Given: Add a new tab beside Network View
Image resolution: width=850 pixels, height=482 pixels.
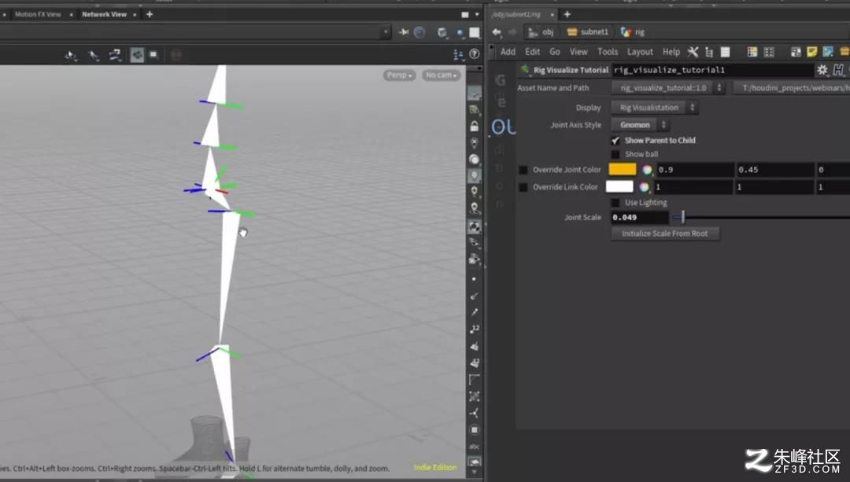Looking at the screenshot, I should [x=150, y=15].
